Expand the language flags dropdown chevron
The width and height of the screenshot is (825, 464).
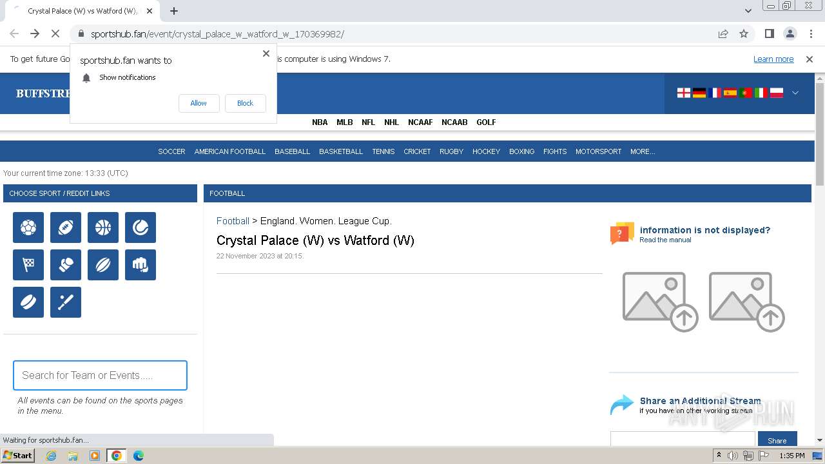pyautogui.click(x=795, y=93)
